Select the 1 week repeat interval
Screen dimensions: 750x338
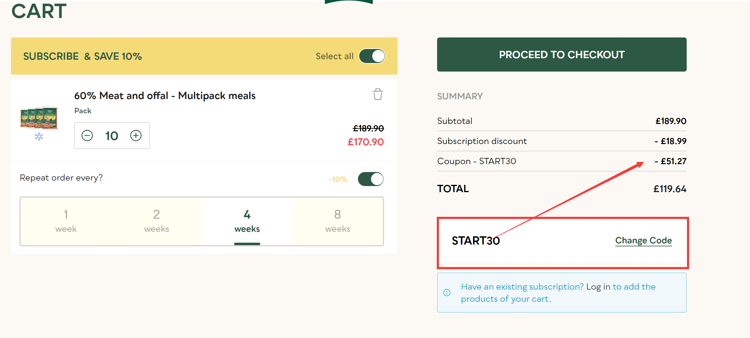click(x=66, y=221)
